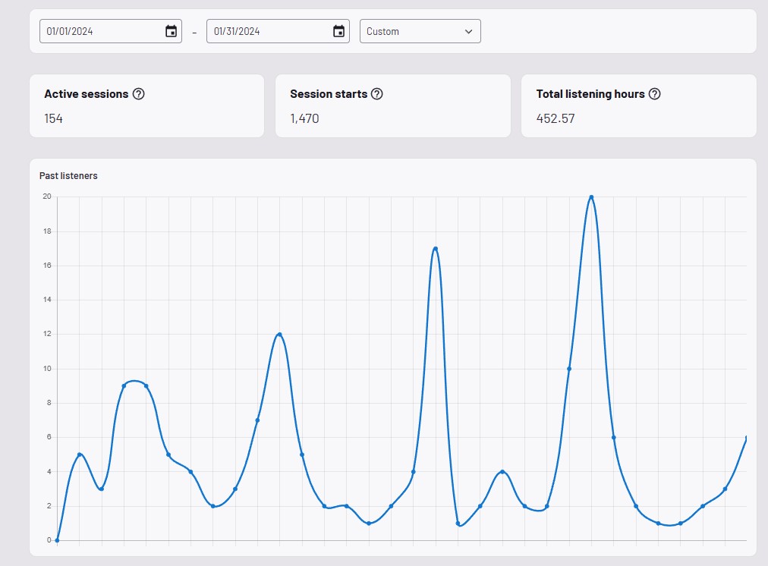The height and width of the screenshot is (566, 768).
Task: Click the Total listening hours card heading
Action: tap(590, 94)
